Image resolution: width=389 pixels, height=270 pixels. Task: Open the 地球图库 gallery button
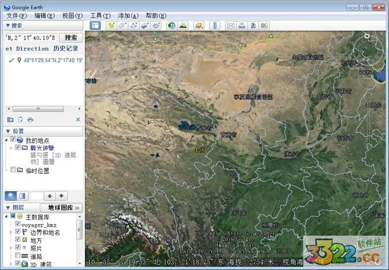[61, 208]
